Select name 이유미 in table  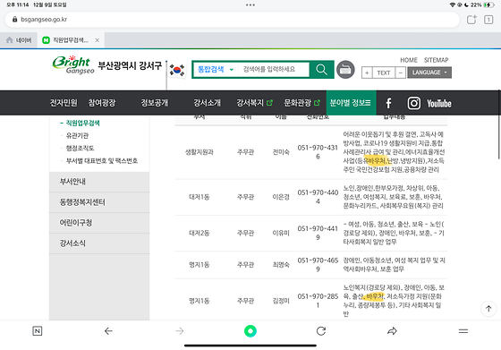click(281, 233)
